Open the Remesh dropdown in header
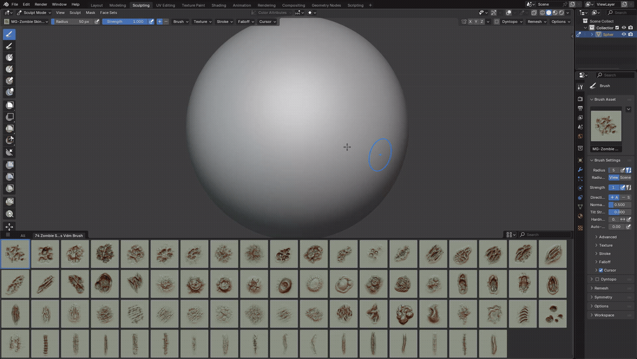The image size is (637, 359). click(536, 21)
